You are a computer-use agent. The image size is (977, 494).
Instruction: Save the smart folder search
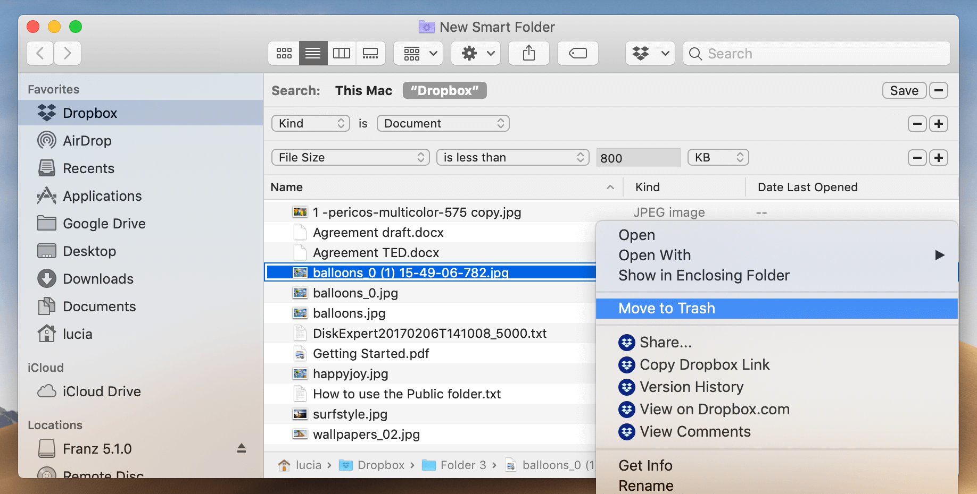(904, 90)
